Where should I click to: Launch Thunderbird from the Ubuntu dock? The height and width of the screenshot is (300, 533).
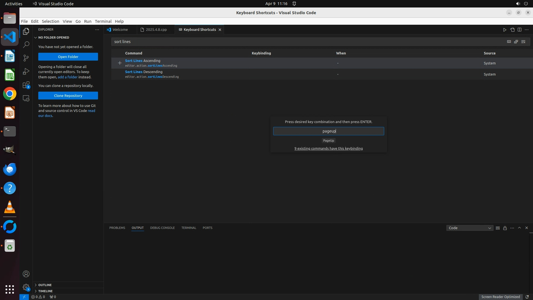click(10, 169)
